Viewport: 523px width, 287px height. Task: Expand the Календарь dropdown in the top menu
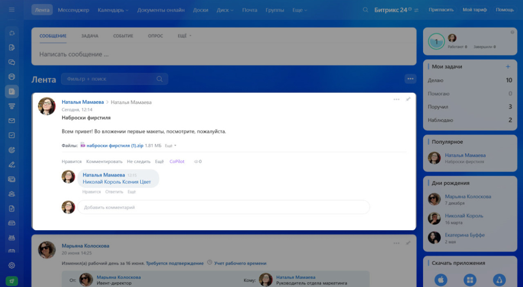coord(113,10)
